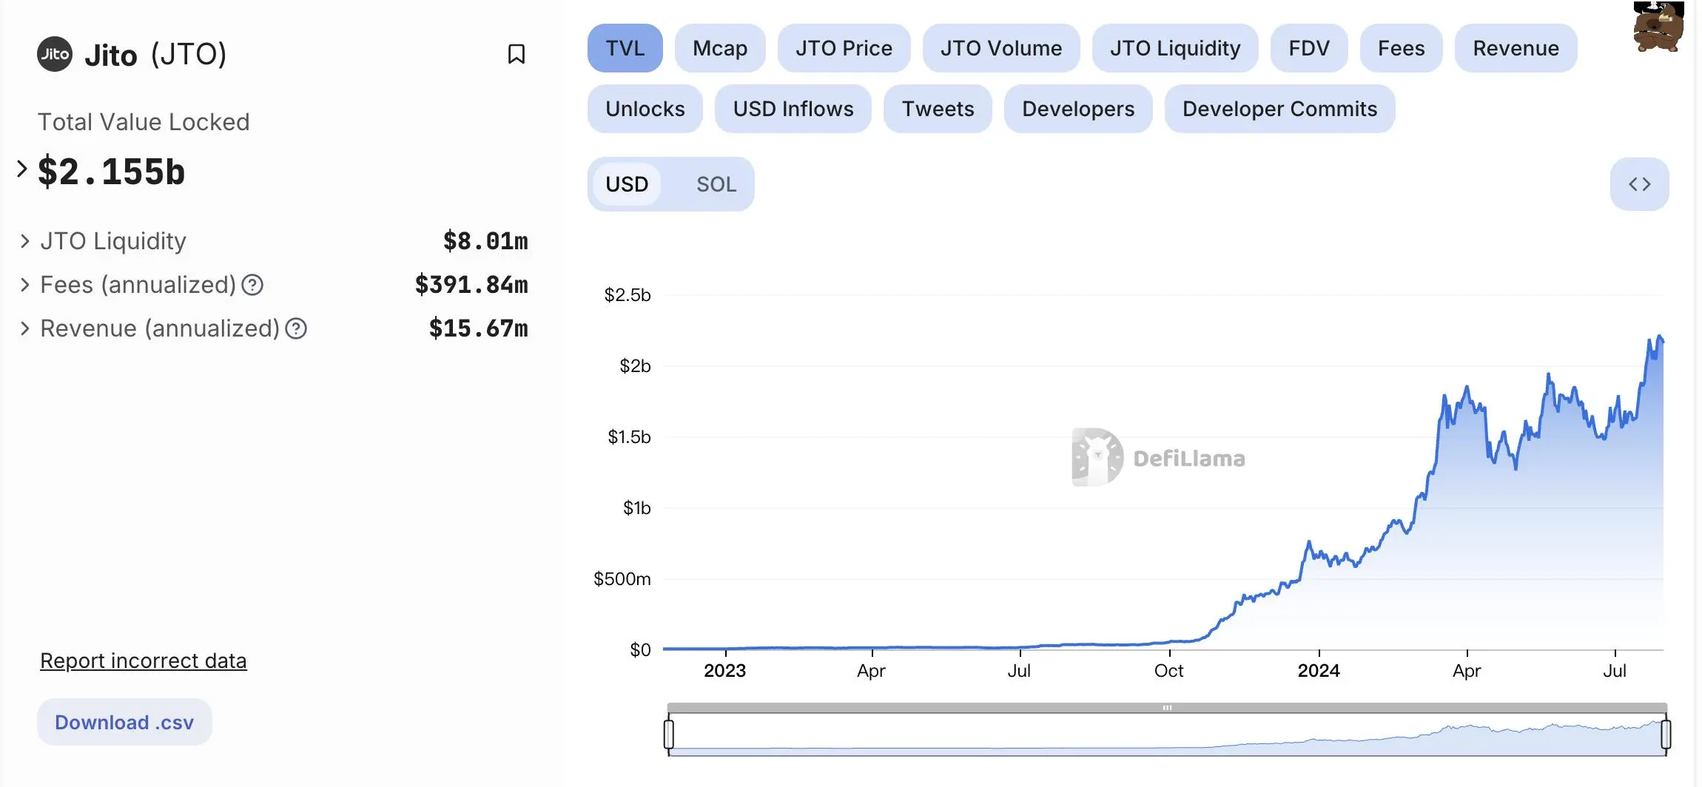The height and width of the screenshot is (787, 1702).
Task: Select the Developer Commits metric tab
Action: click(1279, 109)
